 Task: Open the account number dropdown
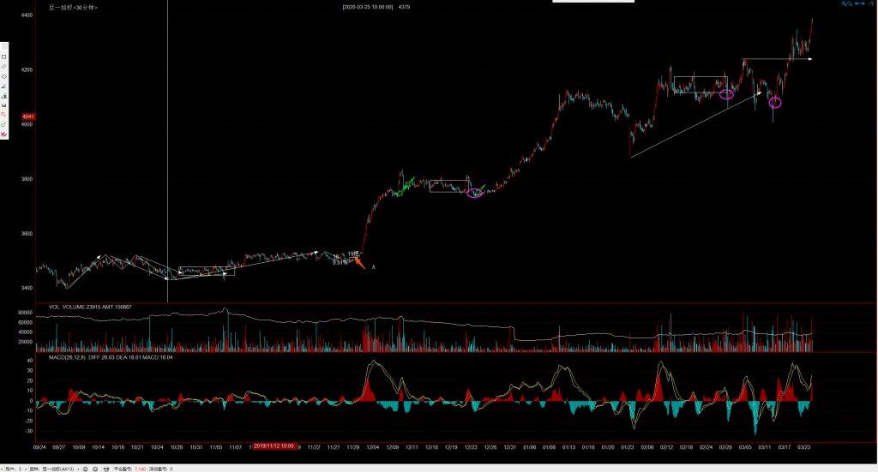click(x=26, y=469)
